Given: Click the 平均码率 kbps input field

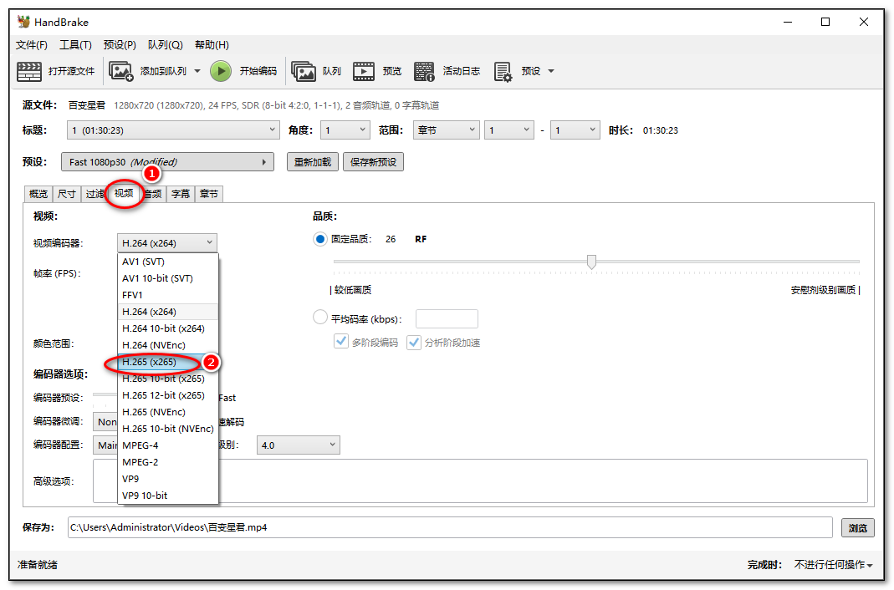Looking at the screenshot, I should [447, 319].
